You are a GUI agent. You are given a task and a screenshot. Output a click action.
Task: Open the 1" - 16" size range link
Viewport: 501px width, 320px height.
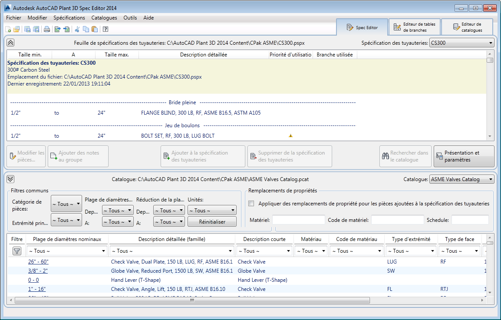[37, 289]
